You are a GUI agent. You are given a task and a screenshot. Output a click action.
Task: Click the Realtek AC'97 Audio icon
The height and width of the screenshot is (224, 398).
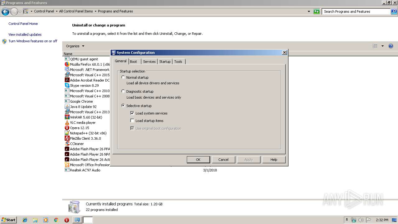coord(67,170)
